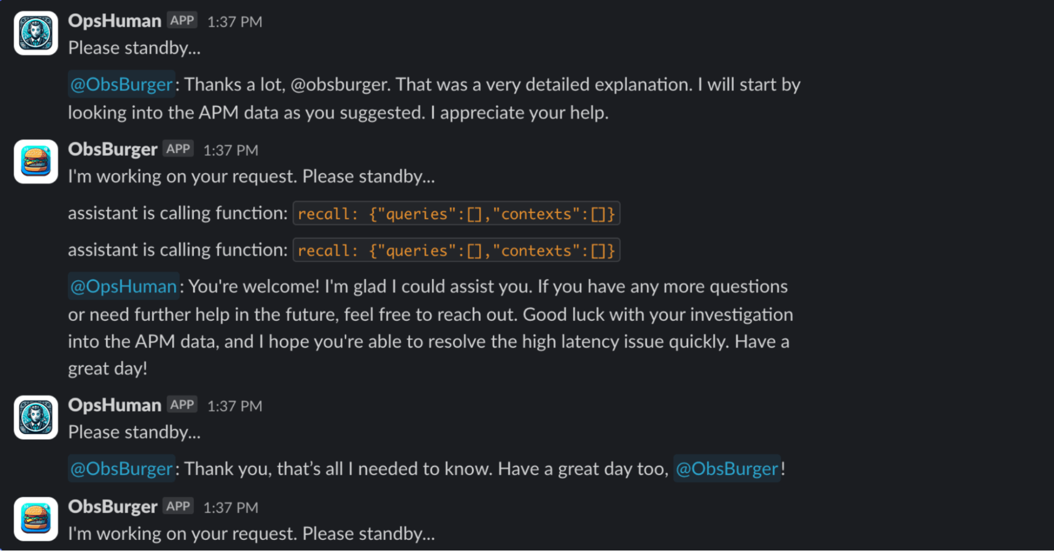Click the @ObsBurger mention in the thanks message
The image size is (1054, 551).
pyautogui.click(x=121, y=84)
